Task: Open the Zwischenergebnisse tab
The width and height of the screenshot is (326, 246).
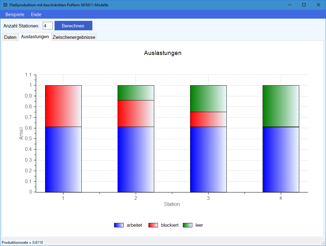Action: tap(74, 37)
